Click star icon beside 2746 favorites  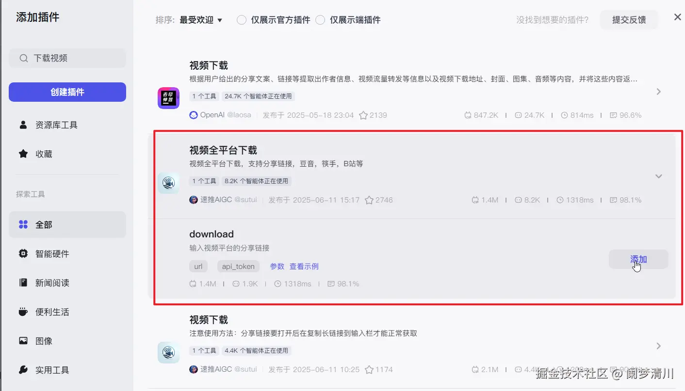pyautogui.click(x=369, y=200)
